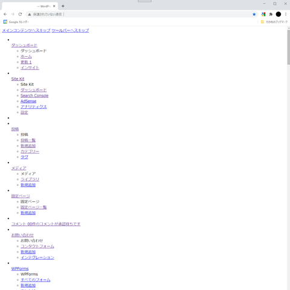Viewport: 290px width, 290px height.
Task: Open the Chrome profile avatar
Action: (x=279, y=14)
